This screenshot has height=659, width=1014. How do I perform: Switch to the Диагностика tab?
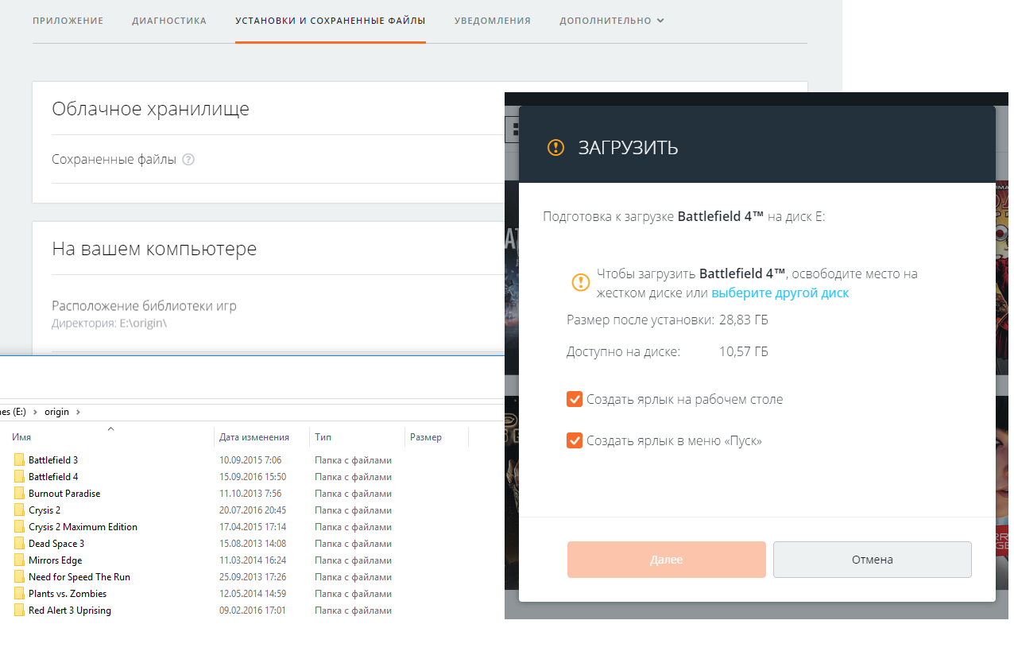tap(169, 21)
